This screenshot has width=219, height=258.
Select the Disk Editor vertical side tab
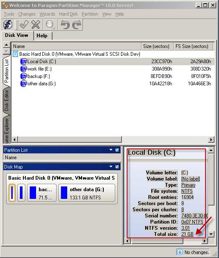tap(7, 101)
